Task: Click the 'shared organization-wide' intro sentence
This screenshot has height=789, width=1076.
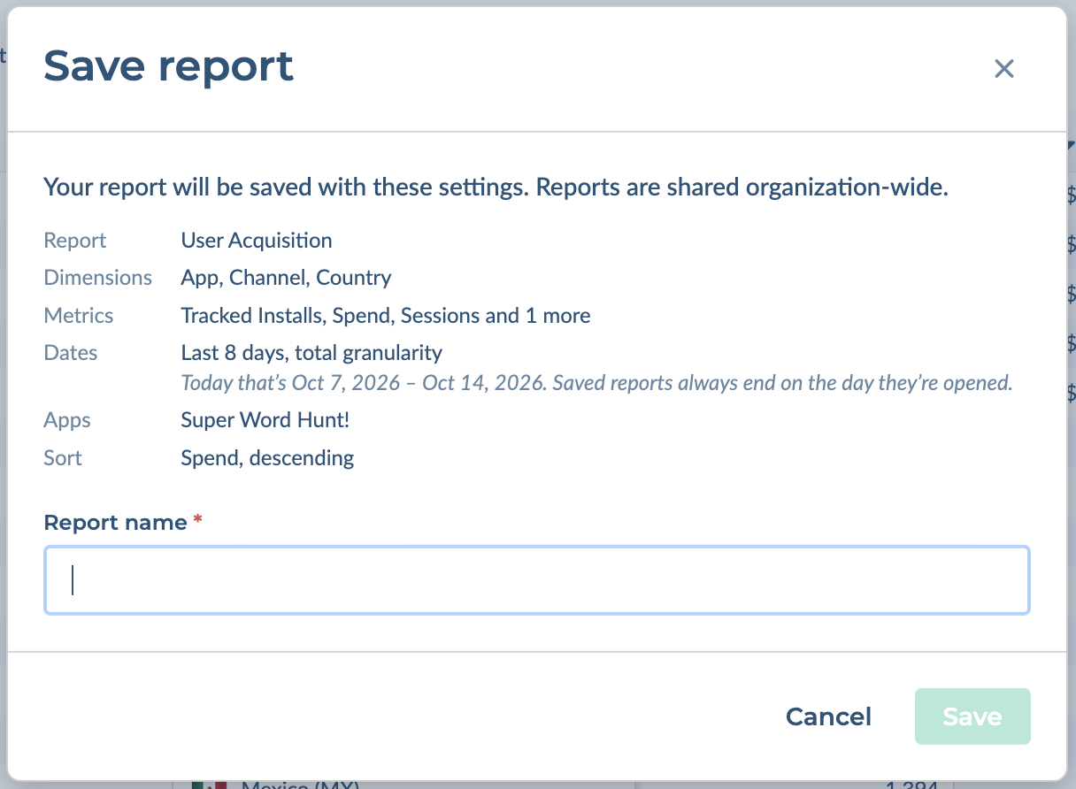Action: 496,188
